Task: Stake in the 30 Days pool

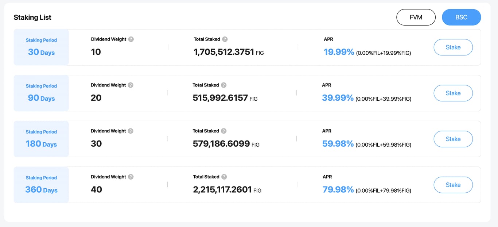Action: click(x=453, y=47)
